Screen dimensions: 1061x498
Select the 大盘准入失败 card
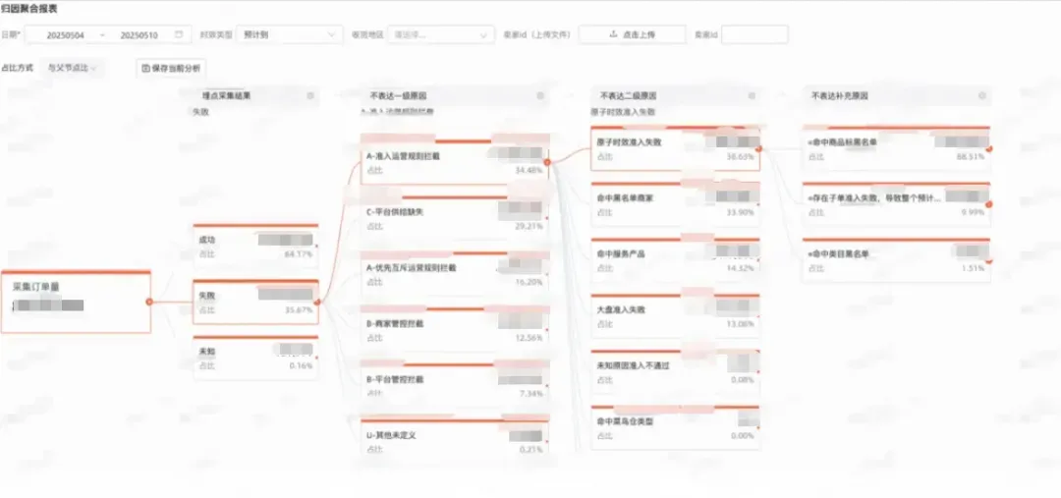tap(675, 316)
